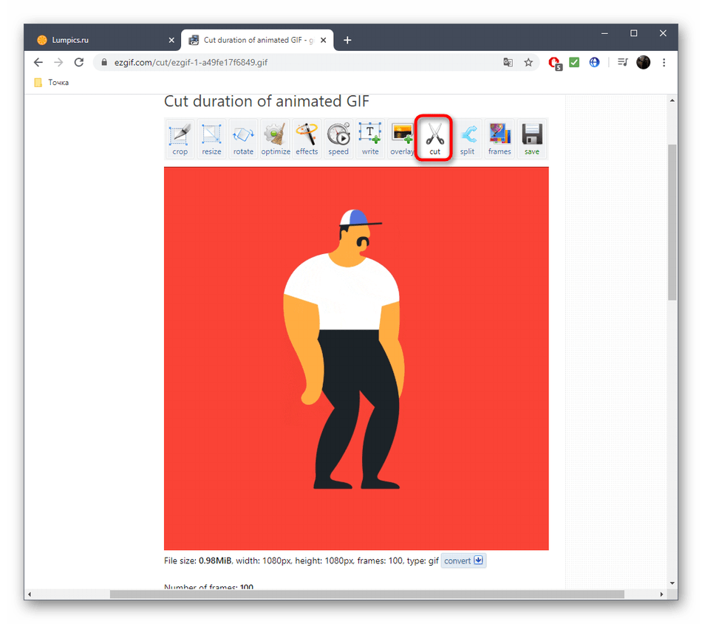This screenshot has height=624, width=702.
Task: Click the vertical scrollbar thumb
Action: point(672,222)
